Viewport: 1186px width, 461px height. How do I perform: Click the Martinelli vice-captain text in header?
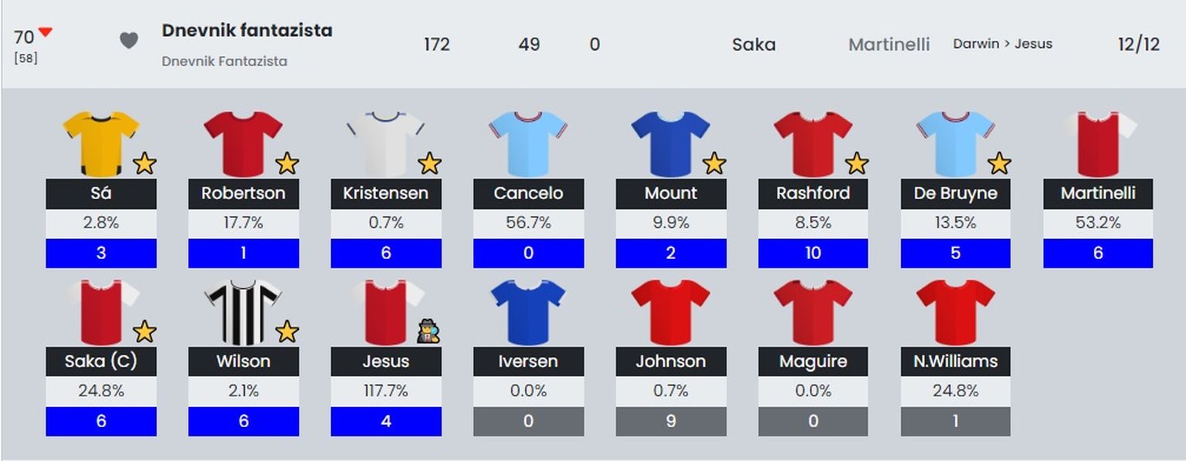889,45
